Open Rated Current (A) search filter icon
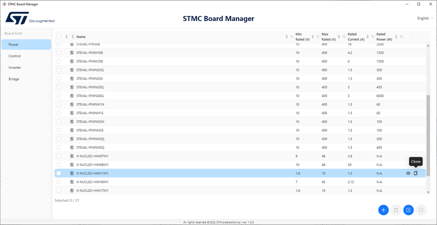 coord(373,37)
